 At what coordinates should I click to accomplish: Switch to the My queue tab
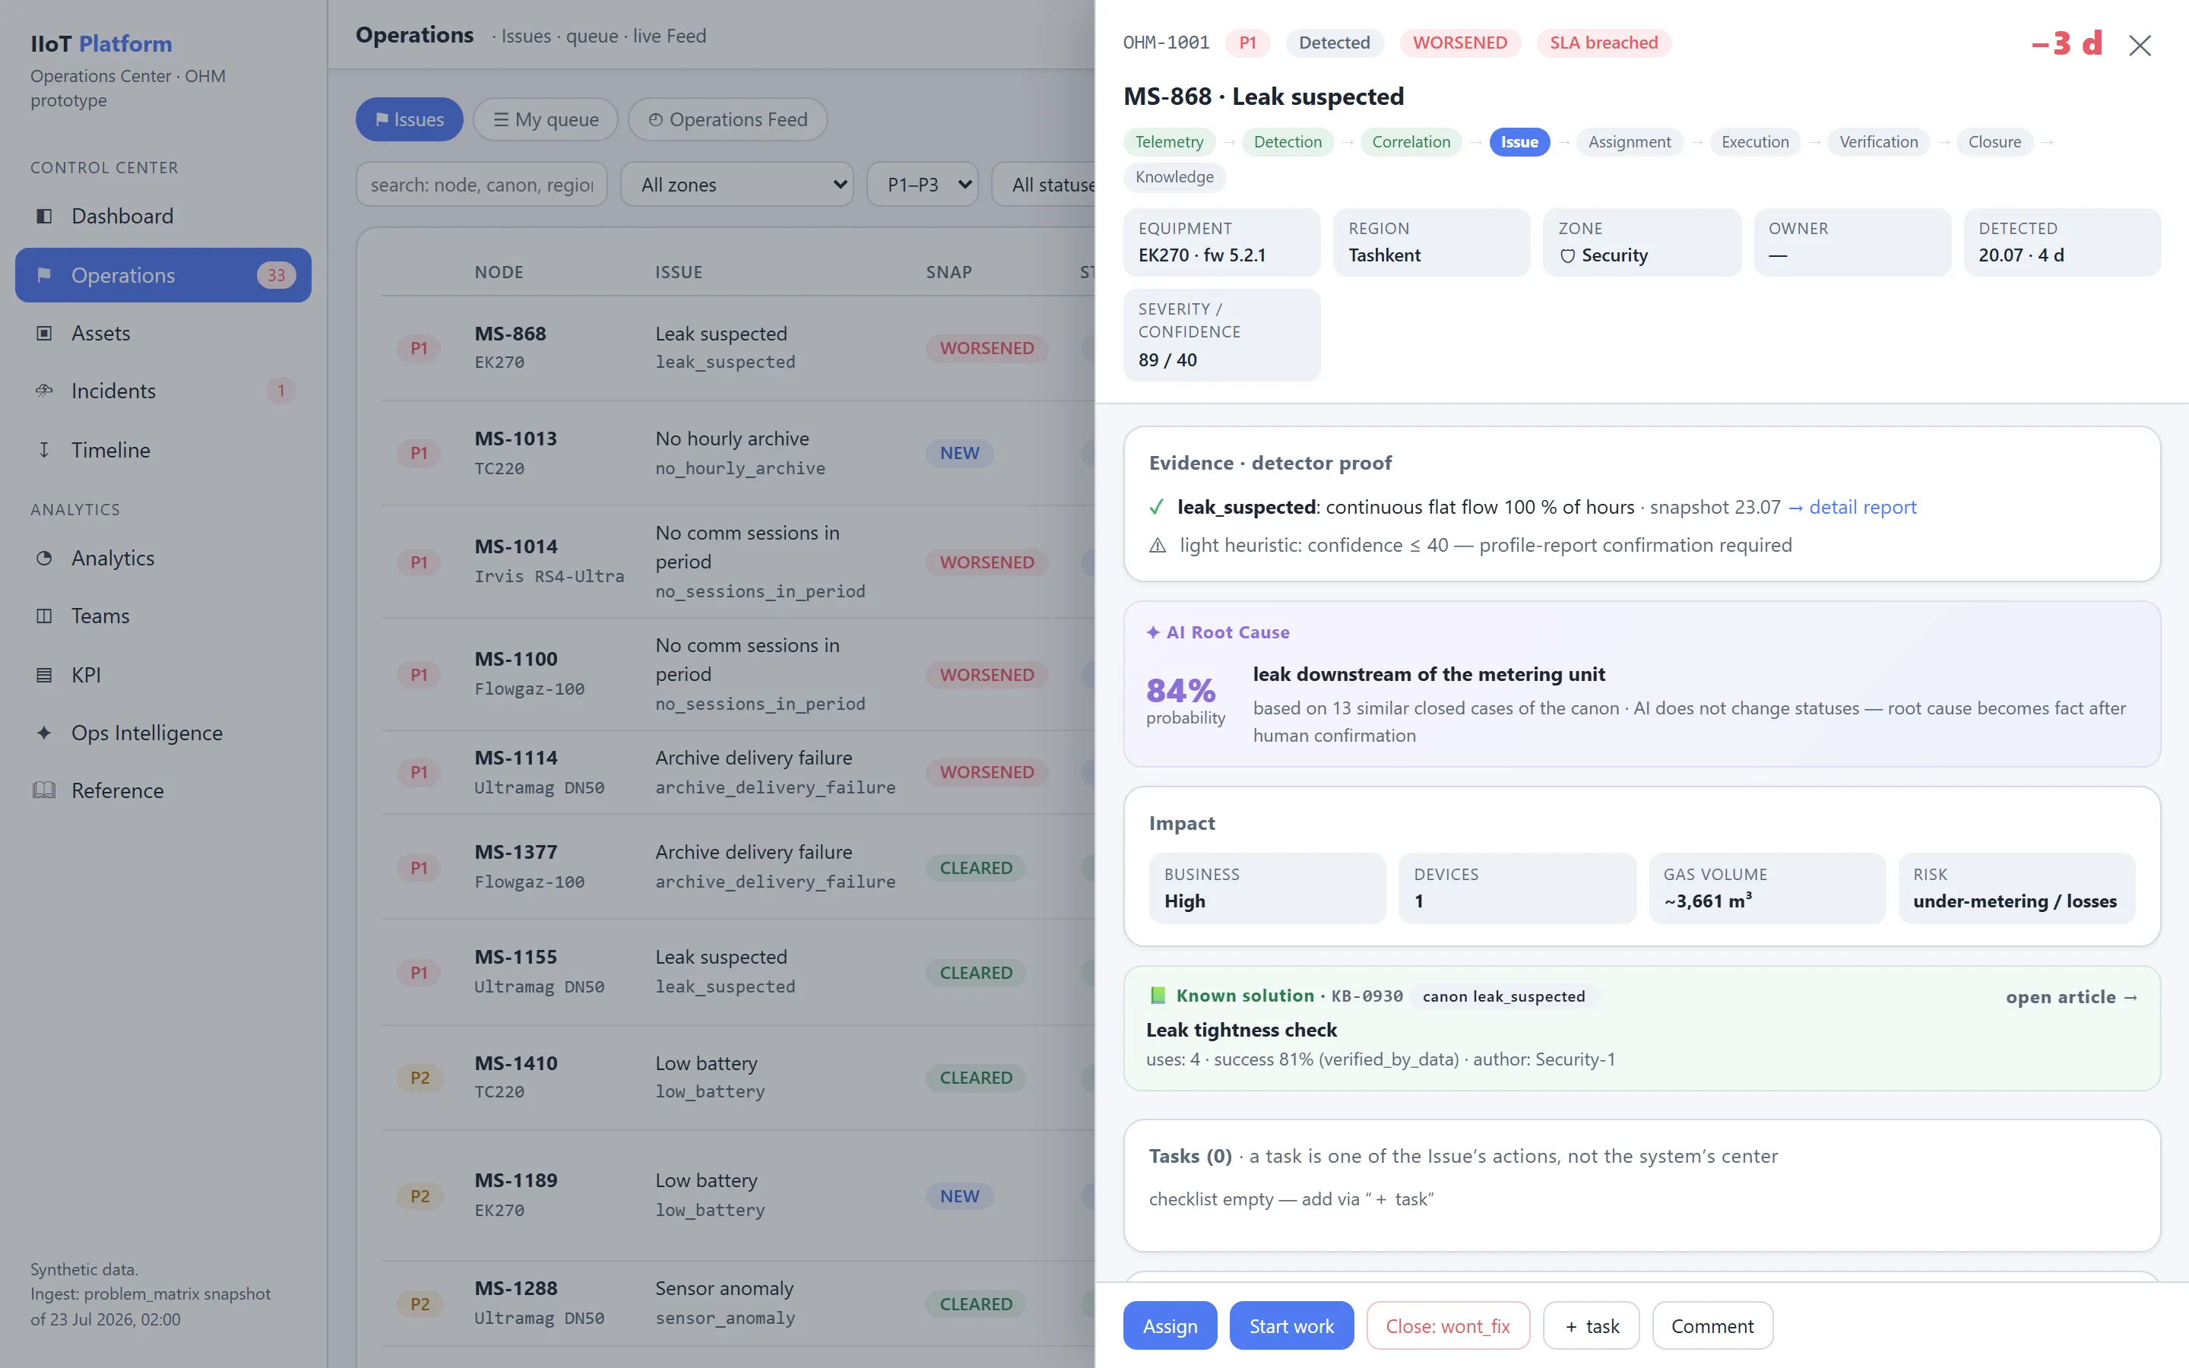[546, 119]
